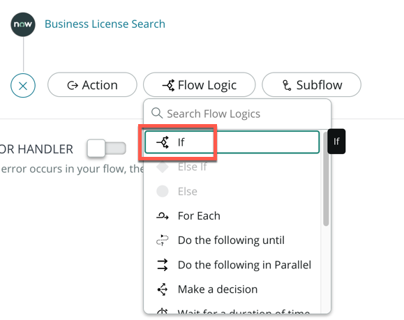Click into the Search Flow Logics field
The image size is (404, 320).
tap(237, 114)
